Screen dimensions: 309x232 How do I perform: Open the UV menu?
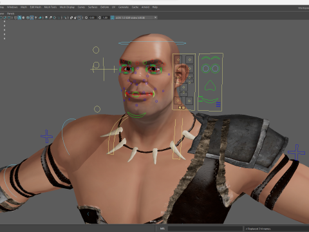pyautogui.click(x=113, y=7)
